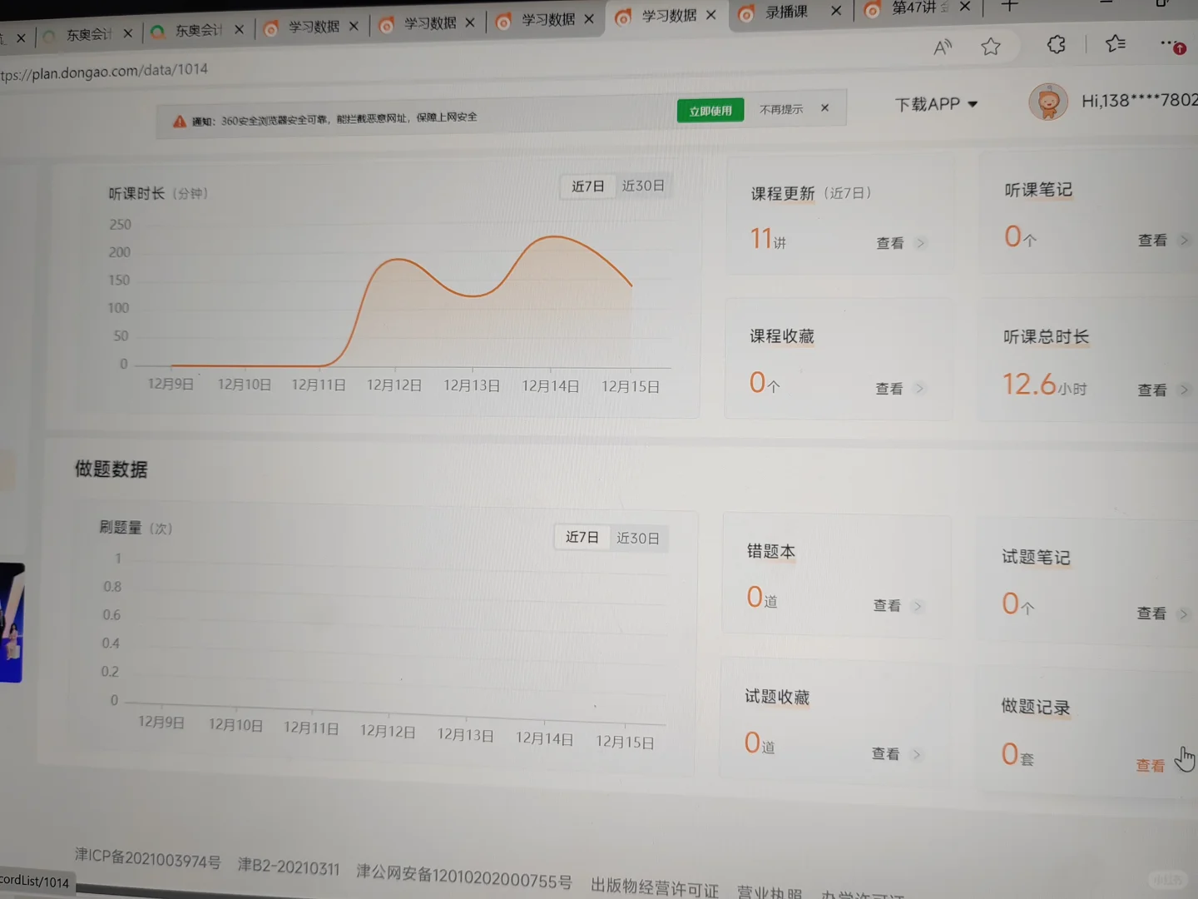Viewport: 1198px width, 899px height.
Task: View 听课总时长 details via 查看
Action: tap(1152, 390)
